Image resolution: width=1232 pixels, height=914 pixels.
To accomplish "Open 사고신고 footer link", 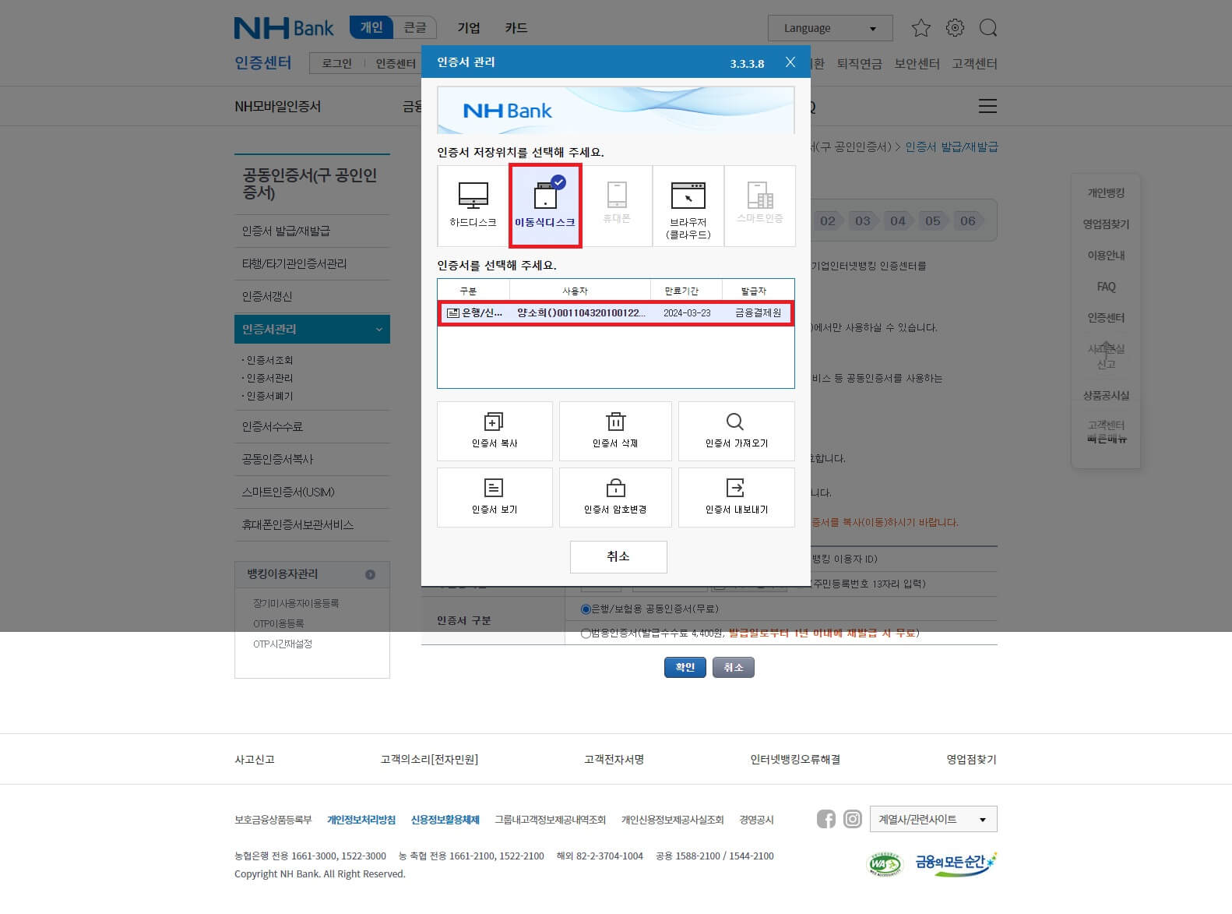I will coord(255,759).
